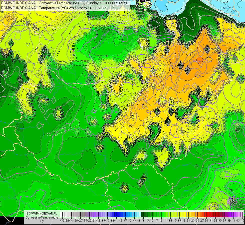Select the white leftmost colorbar swatch
Image resolution: width=245 pixels, height=225 pixels.
click(61, 214)
